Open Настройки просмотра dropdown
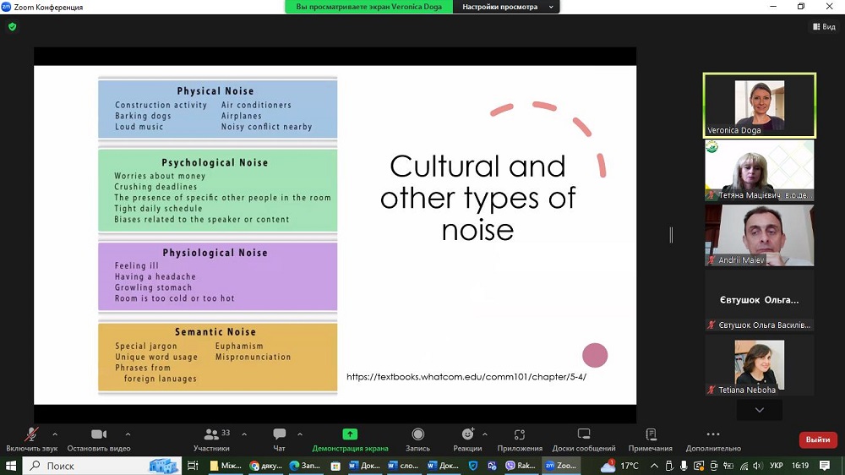Viewport: 845px width, 475px height. click(x=506, y=7)
